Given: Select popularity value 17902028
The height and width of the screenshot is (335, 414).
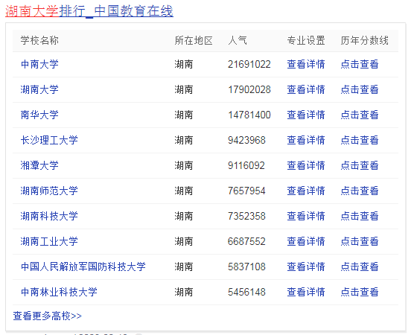Looking at the screenshot, I should pos(249,89).
